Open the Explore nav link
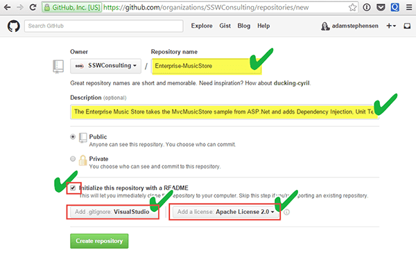Screen dimensions: 416x257 [202, 26]
